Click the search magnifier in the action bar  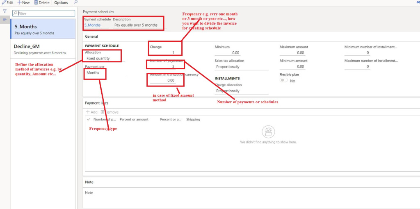[x=75, y=2]
